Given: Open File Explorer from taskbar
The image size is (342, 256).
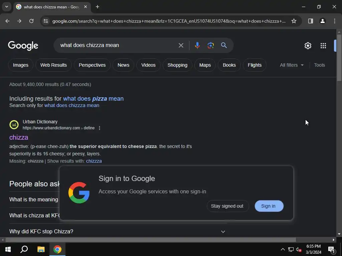Looking at the screenshot, I should click(x=41, y=249).
